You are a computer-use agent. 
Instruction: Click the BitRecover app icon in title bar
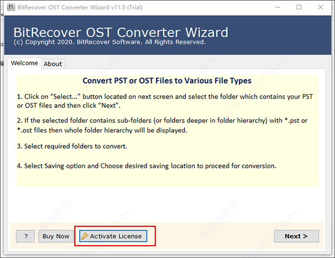pos(11,7)
